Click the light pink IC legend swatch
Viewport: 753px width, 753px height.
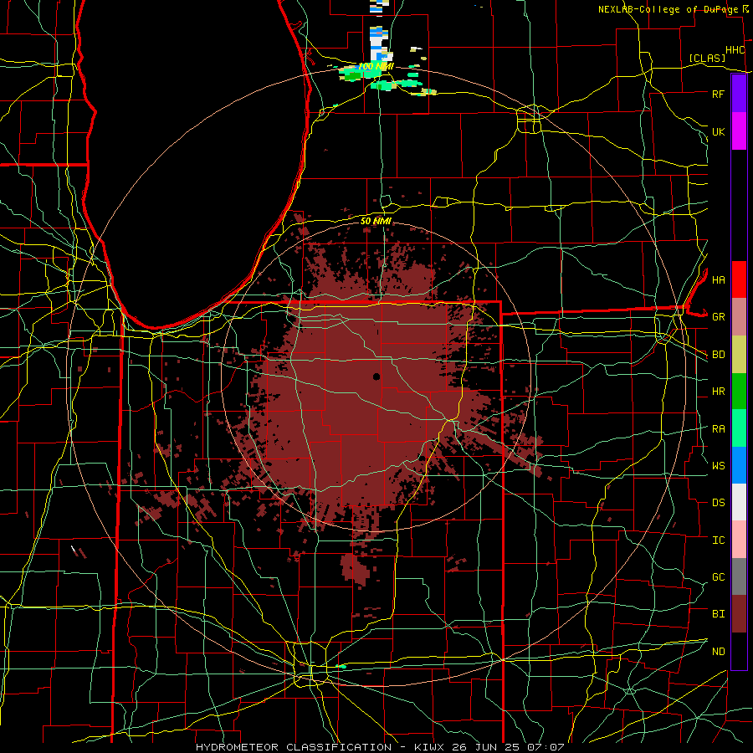[739, 540]
